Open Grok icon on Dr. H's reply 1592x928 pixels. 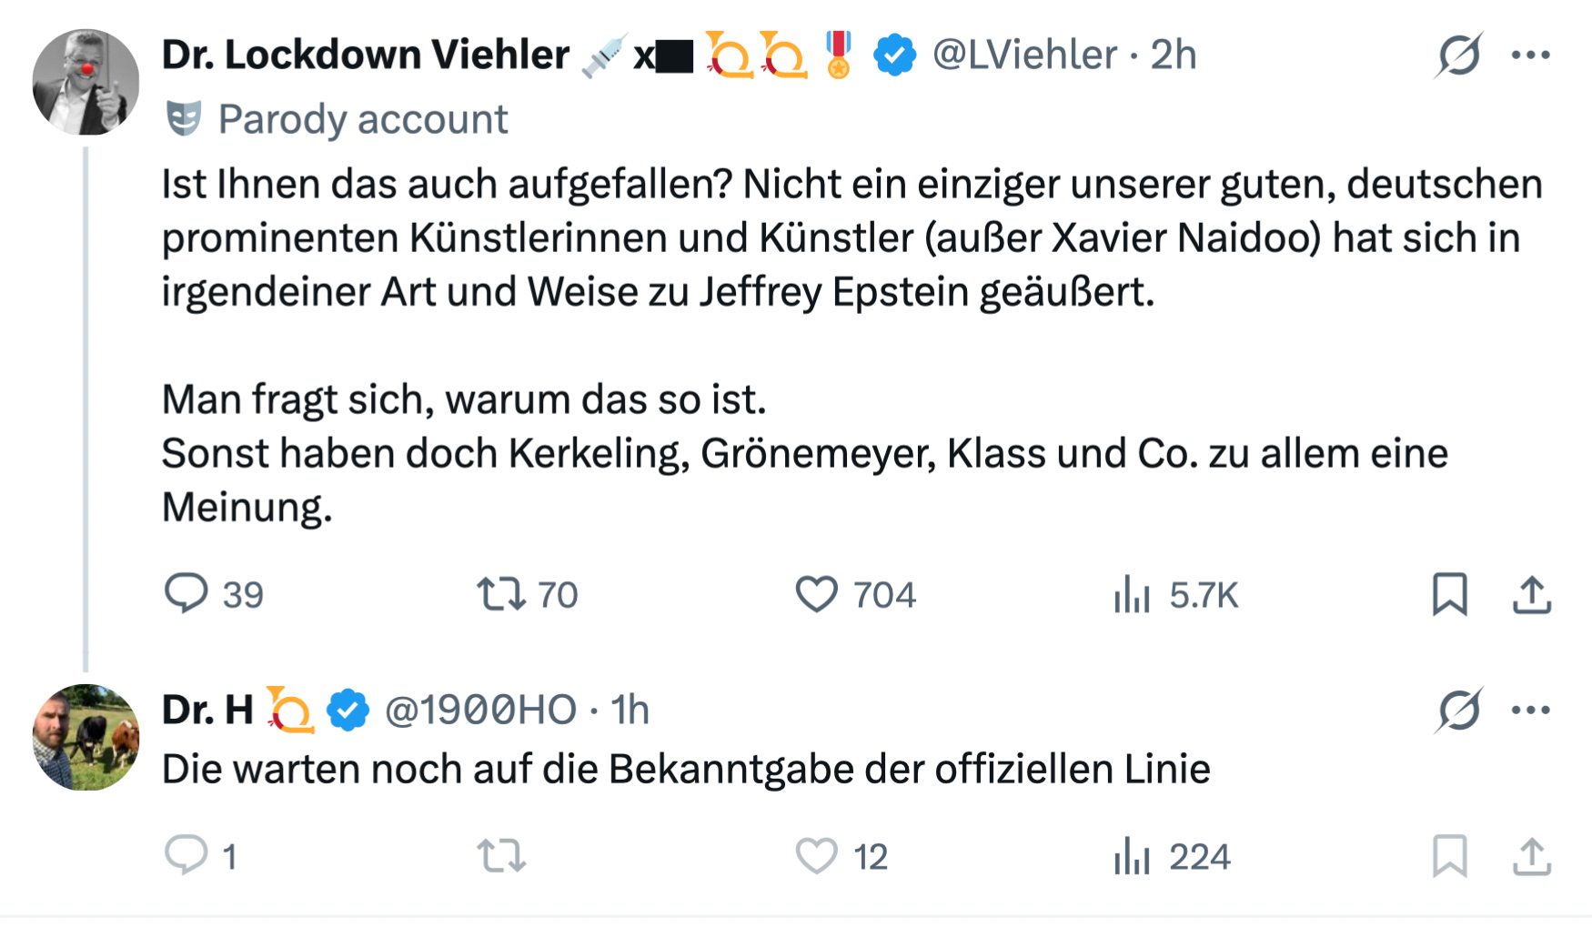(1459, 710)
